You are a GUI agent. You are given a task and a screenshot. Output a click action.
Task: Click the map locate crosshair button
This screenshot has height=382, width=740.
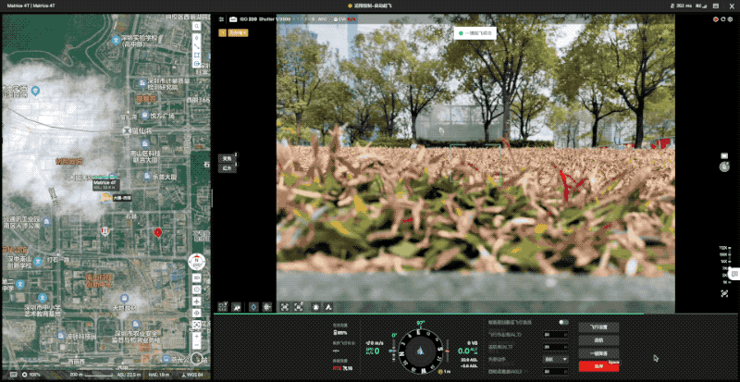click(197, 313)
